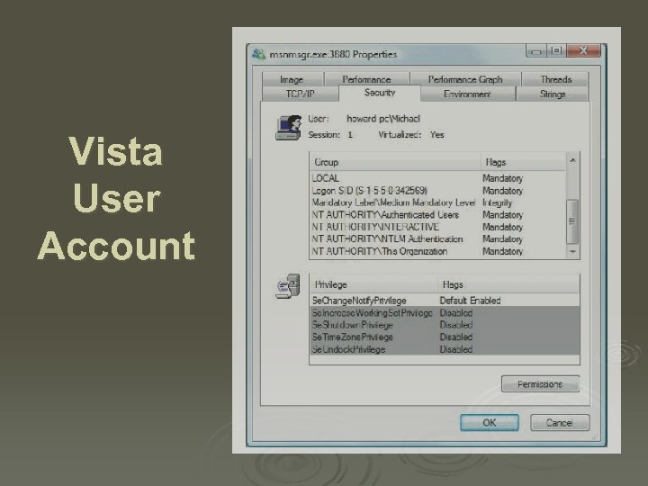648x486 pixels.
Task: Sort by the Group column header
Action: [395, 162]
